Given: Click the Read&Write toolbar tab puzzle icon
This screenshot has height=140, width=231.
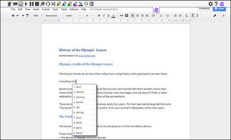Looking at the screenshot, I should tap(156, 10).
